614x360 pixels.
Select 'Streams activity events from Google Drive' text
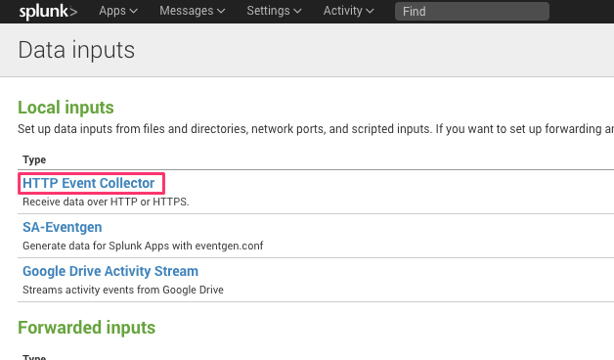tap(123, 290)
